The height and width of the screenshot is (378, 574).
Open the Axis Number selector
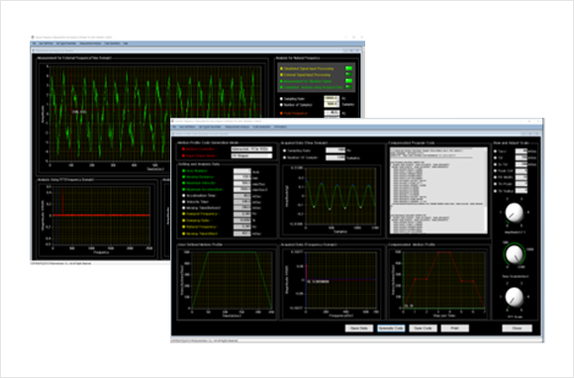click(242, 171)
